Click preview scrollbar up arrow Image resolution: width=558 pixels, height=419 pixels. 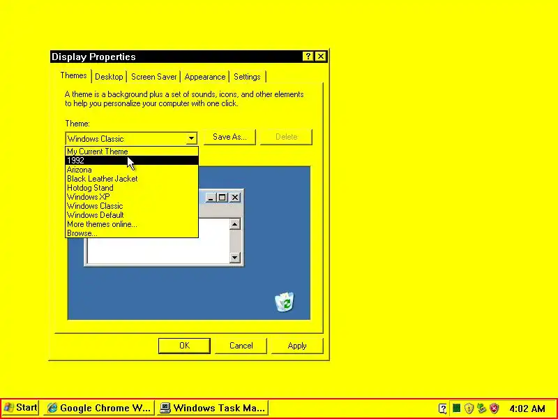point(234,224)
